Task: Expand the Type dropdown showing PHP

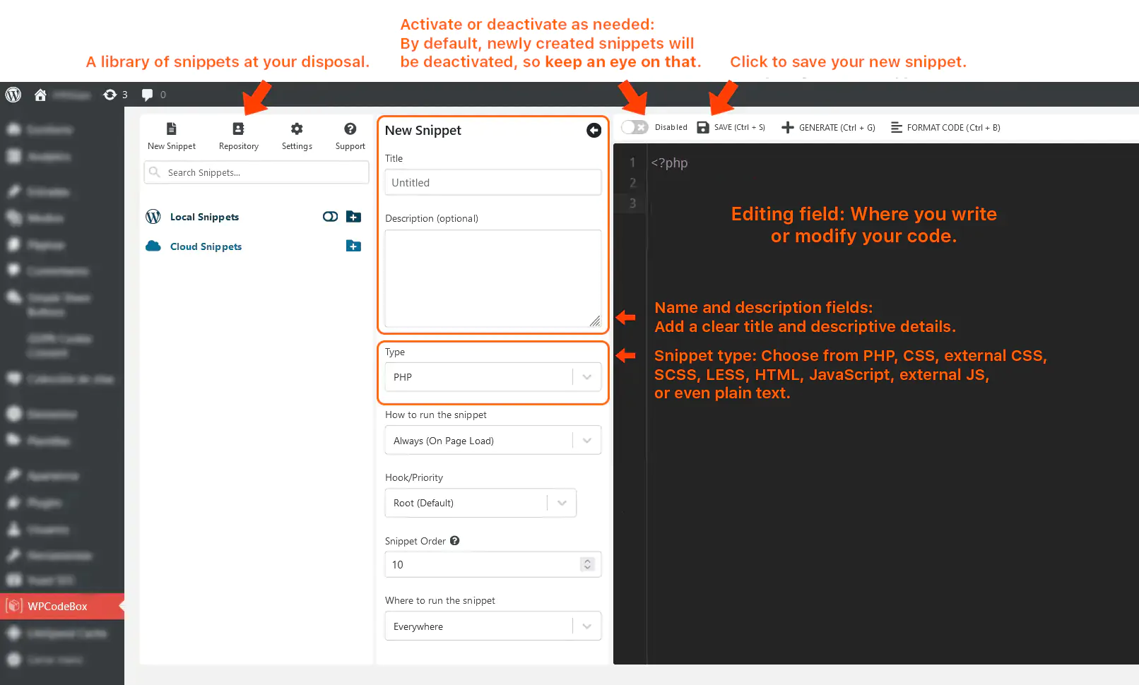Action: pos(492,377)
